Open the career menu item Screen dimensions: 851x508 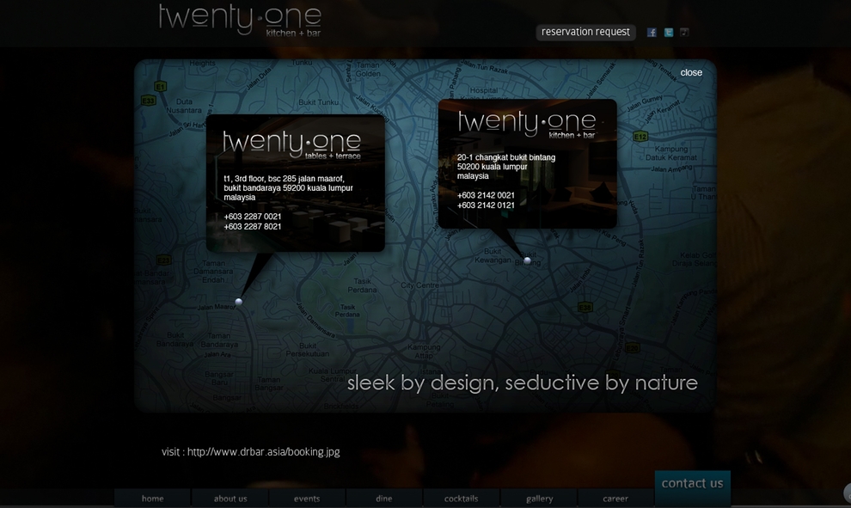pyautogui.click(x=615, y=499)
